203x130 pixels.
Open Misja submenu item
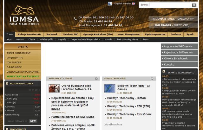click(x=9, y=39)
